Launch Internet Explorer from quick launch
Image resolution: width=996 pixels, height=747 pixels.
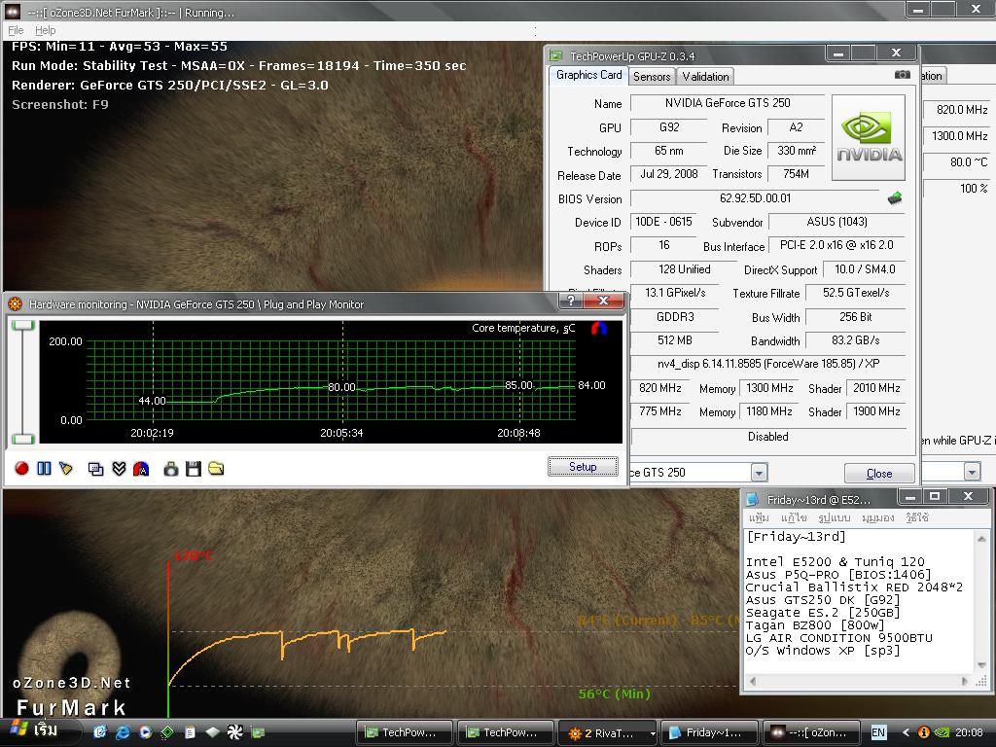(122, 732)
